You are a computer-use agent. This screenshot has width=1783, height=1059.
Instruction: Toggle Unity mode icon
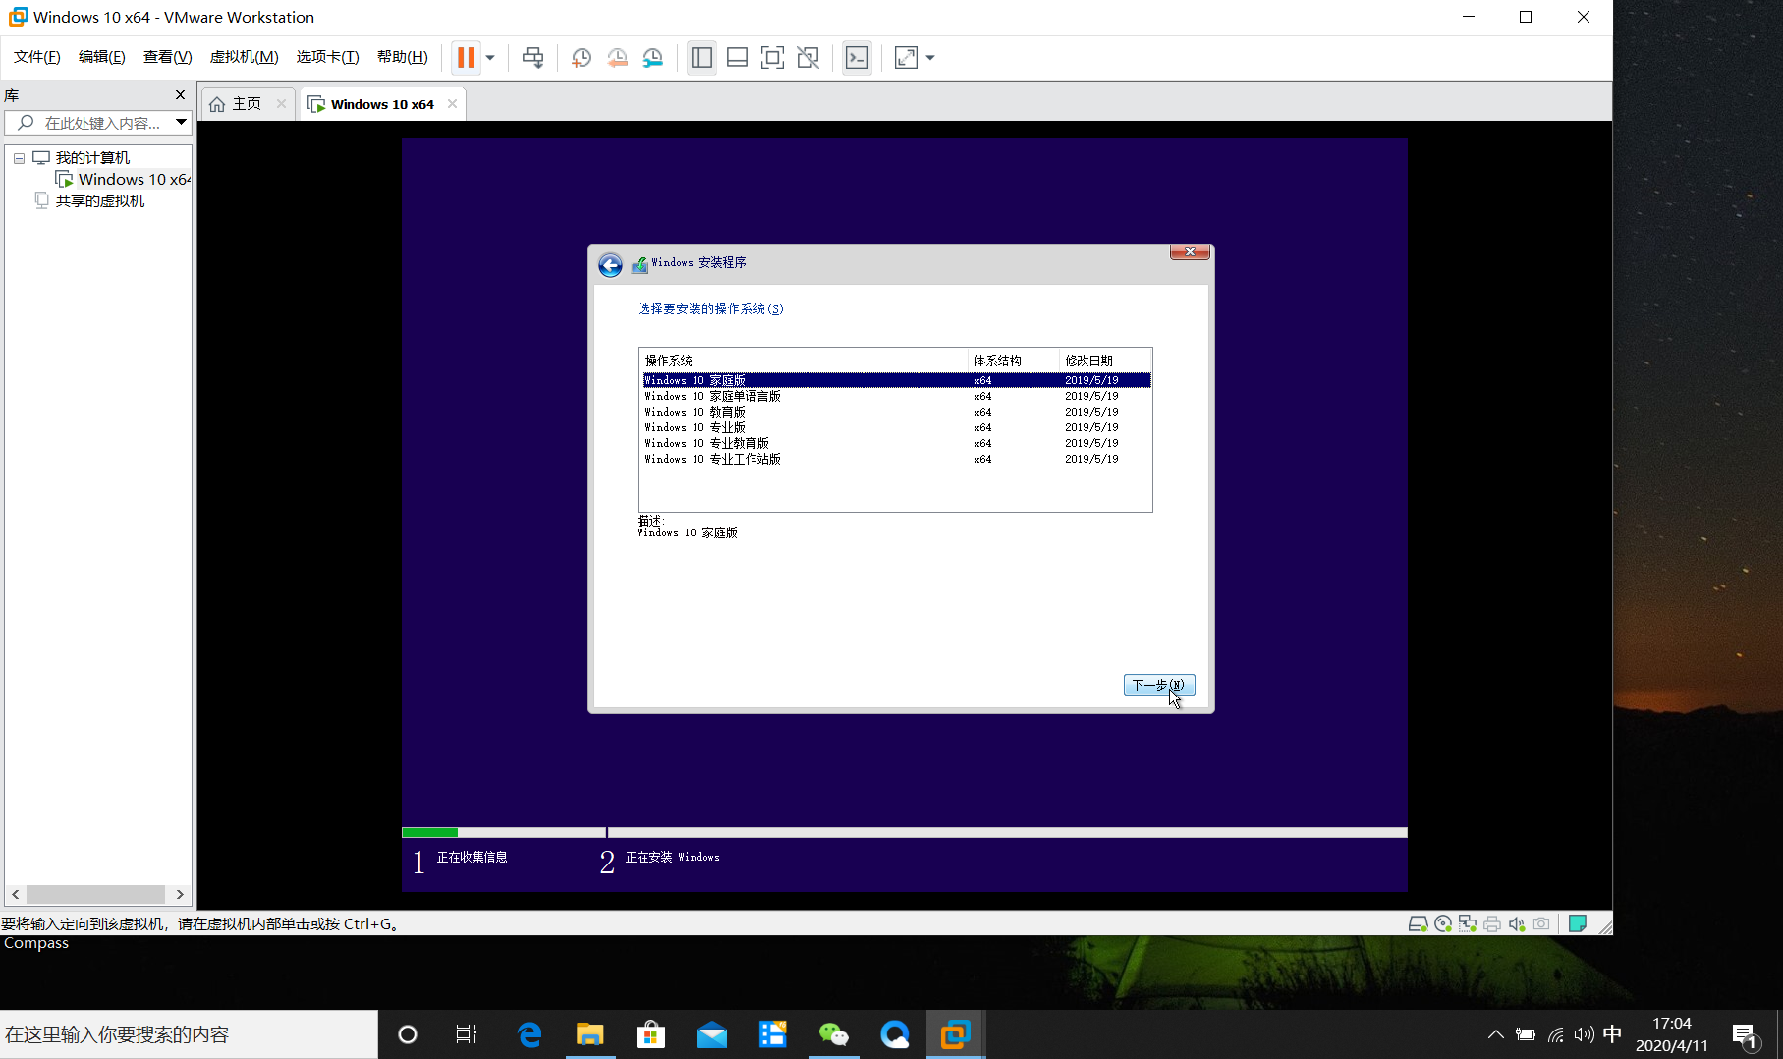pos(808,58)
